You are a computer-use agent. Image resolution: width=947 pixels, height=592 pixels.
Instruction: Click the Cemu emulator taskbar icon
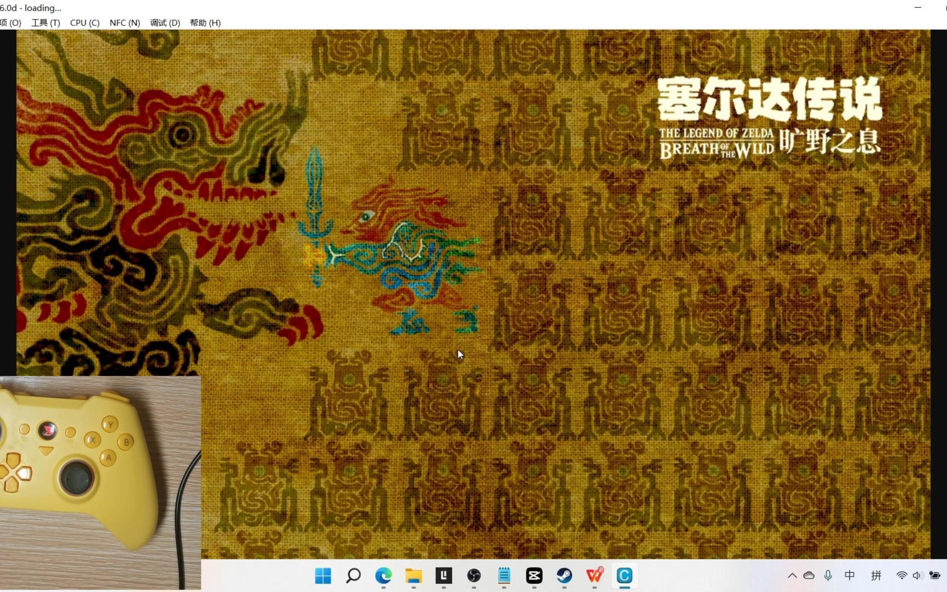pyautogui.click(x=624, y=576)
